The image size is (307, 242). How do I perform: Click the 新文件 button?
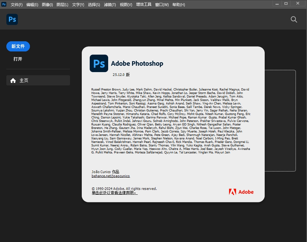18,46
